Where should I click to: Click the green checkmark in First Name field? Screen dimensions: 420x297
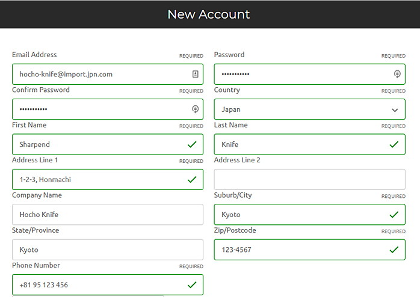coord(192,145)
